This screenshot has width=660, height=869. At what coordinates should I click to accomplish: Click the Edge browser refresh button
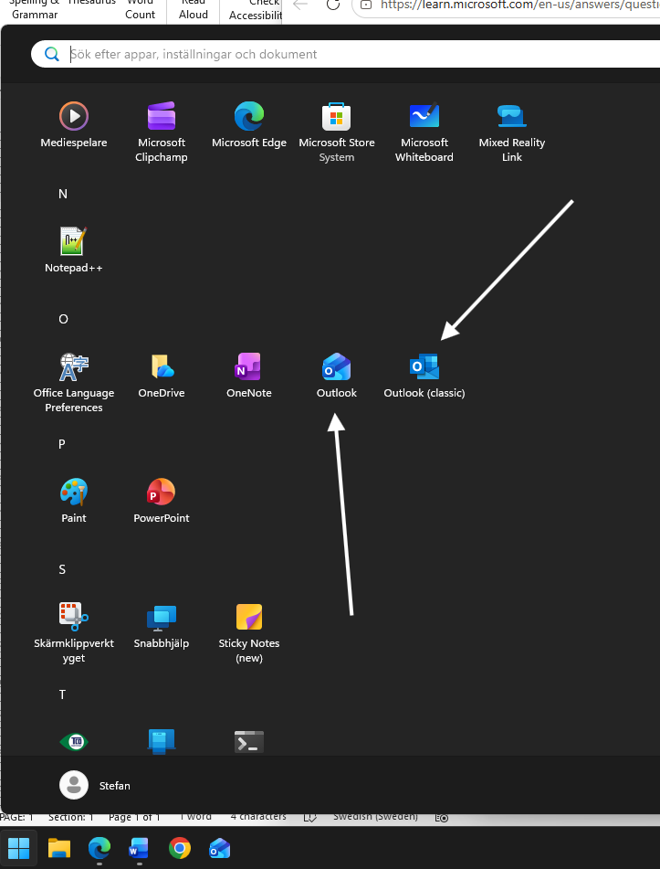coord(333,5)
